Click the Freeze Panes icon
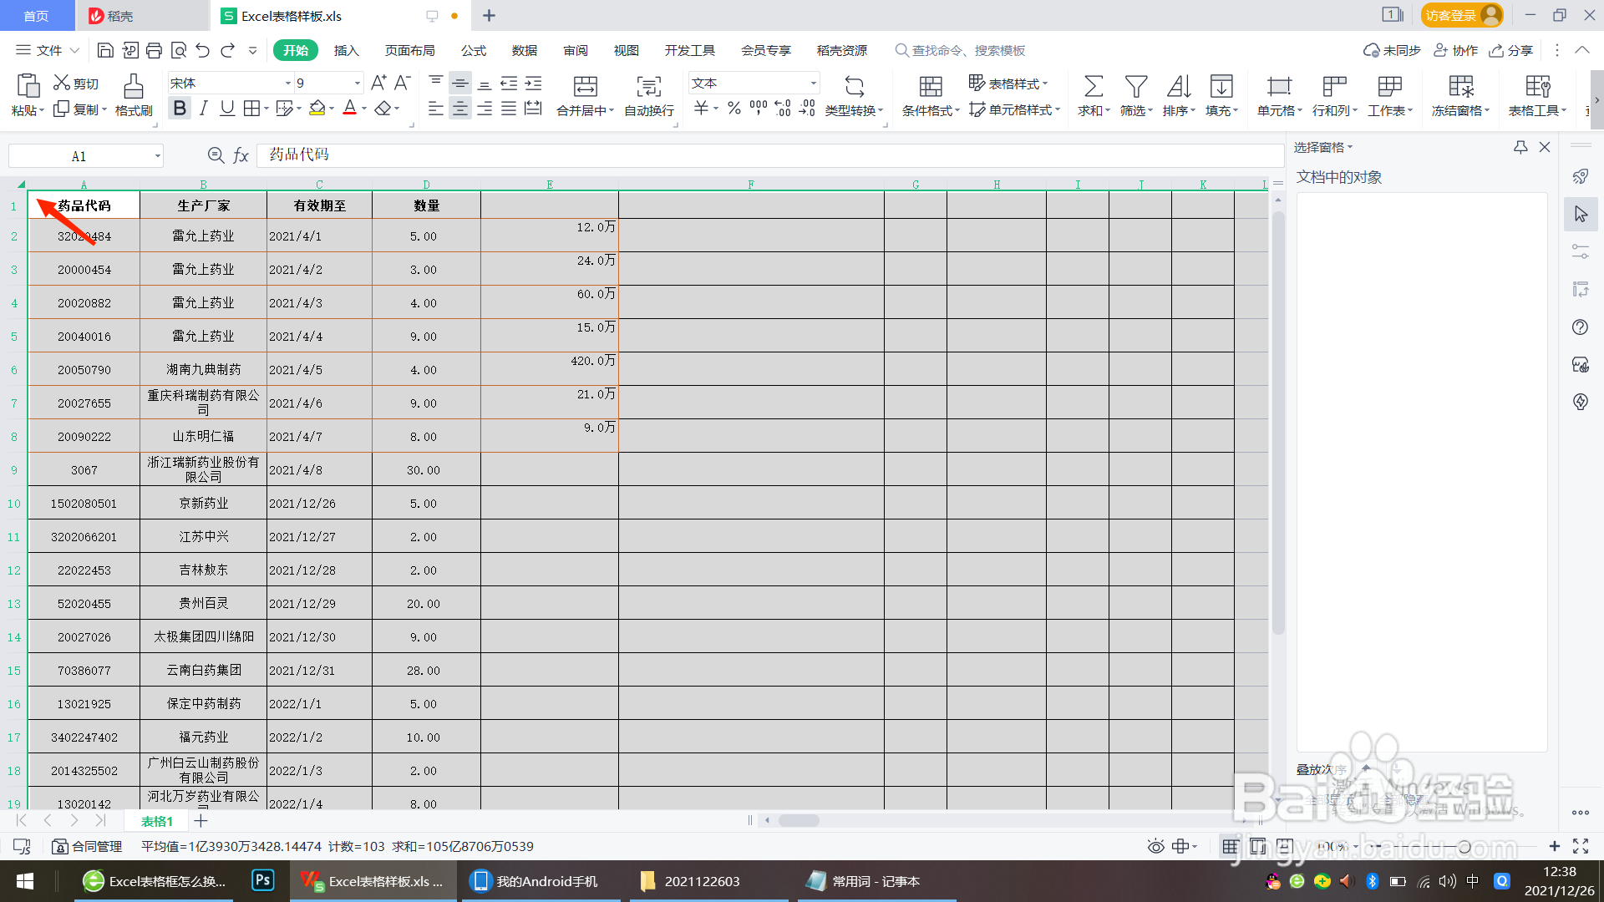 1460,86
